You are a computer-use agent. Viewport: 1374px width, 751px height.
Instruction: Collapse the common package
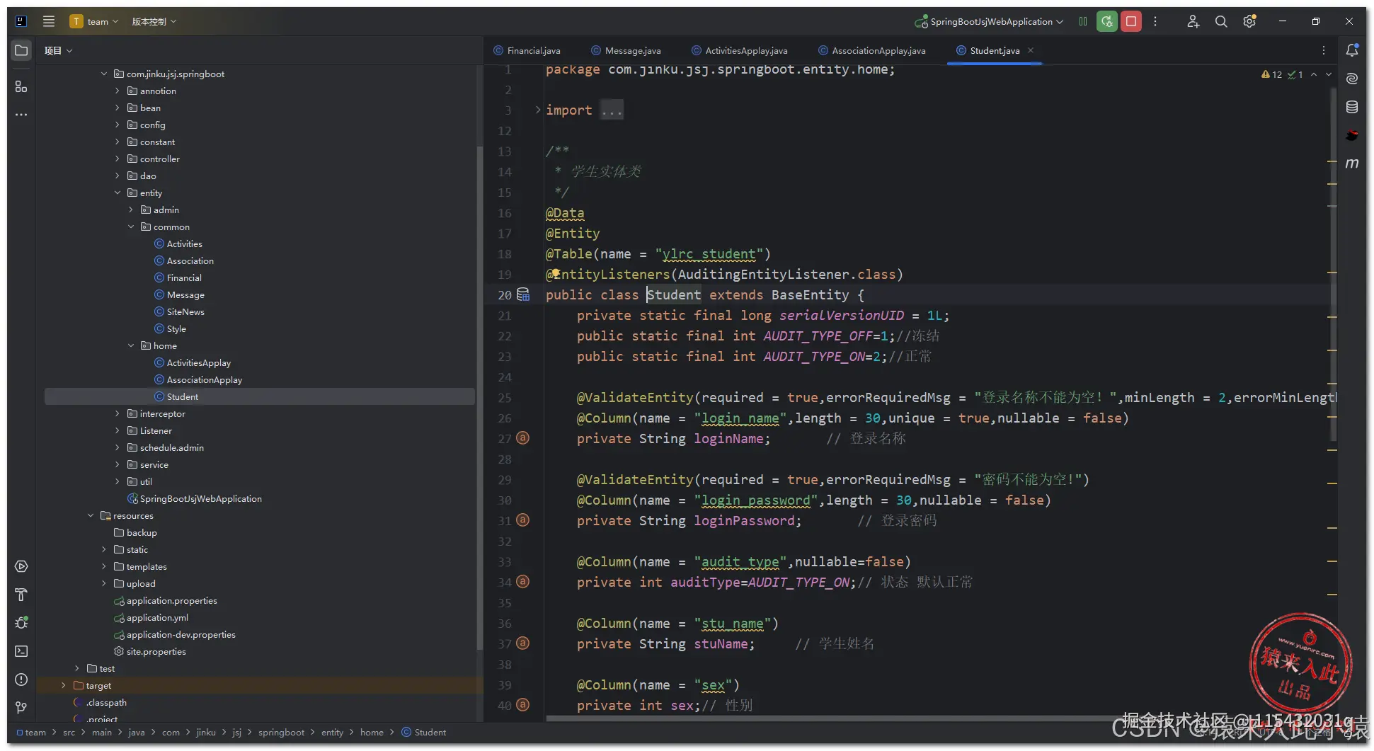tap(131, 227)
